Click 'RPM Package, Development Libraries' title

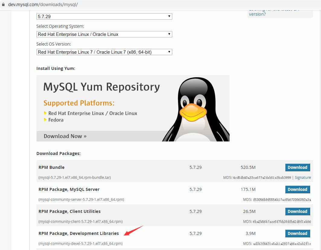click(79, 233)
